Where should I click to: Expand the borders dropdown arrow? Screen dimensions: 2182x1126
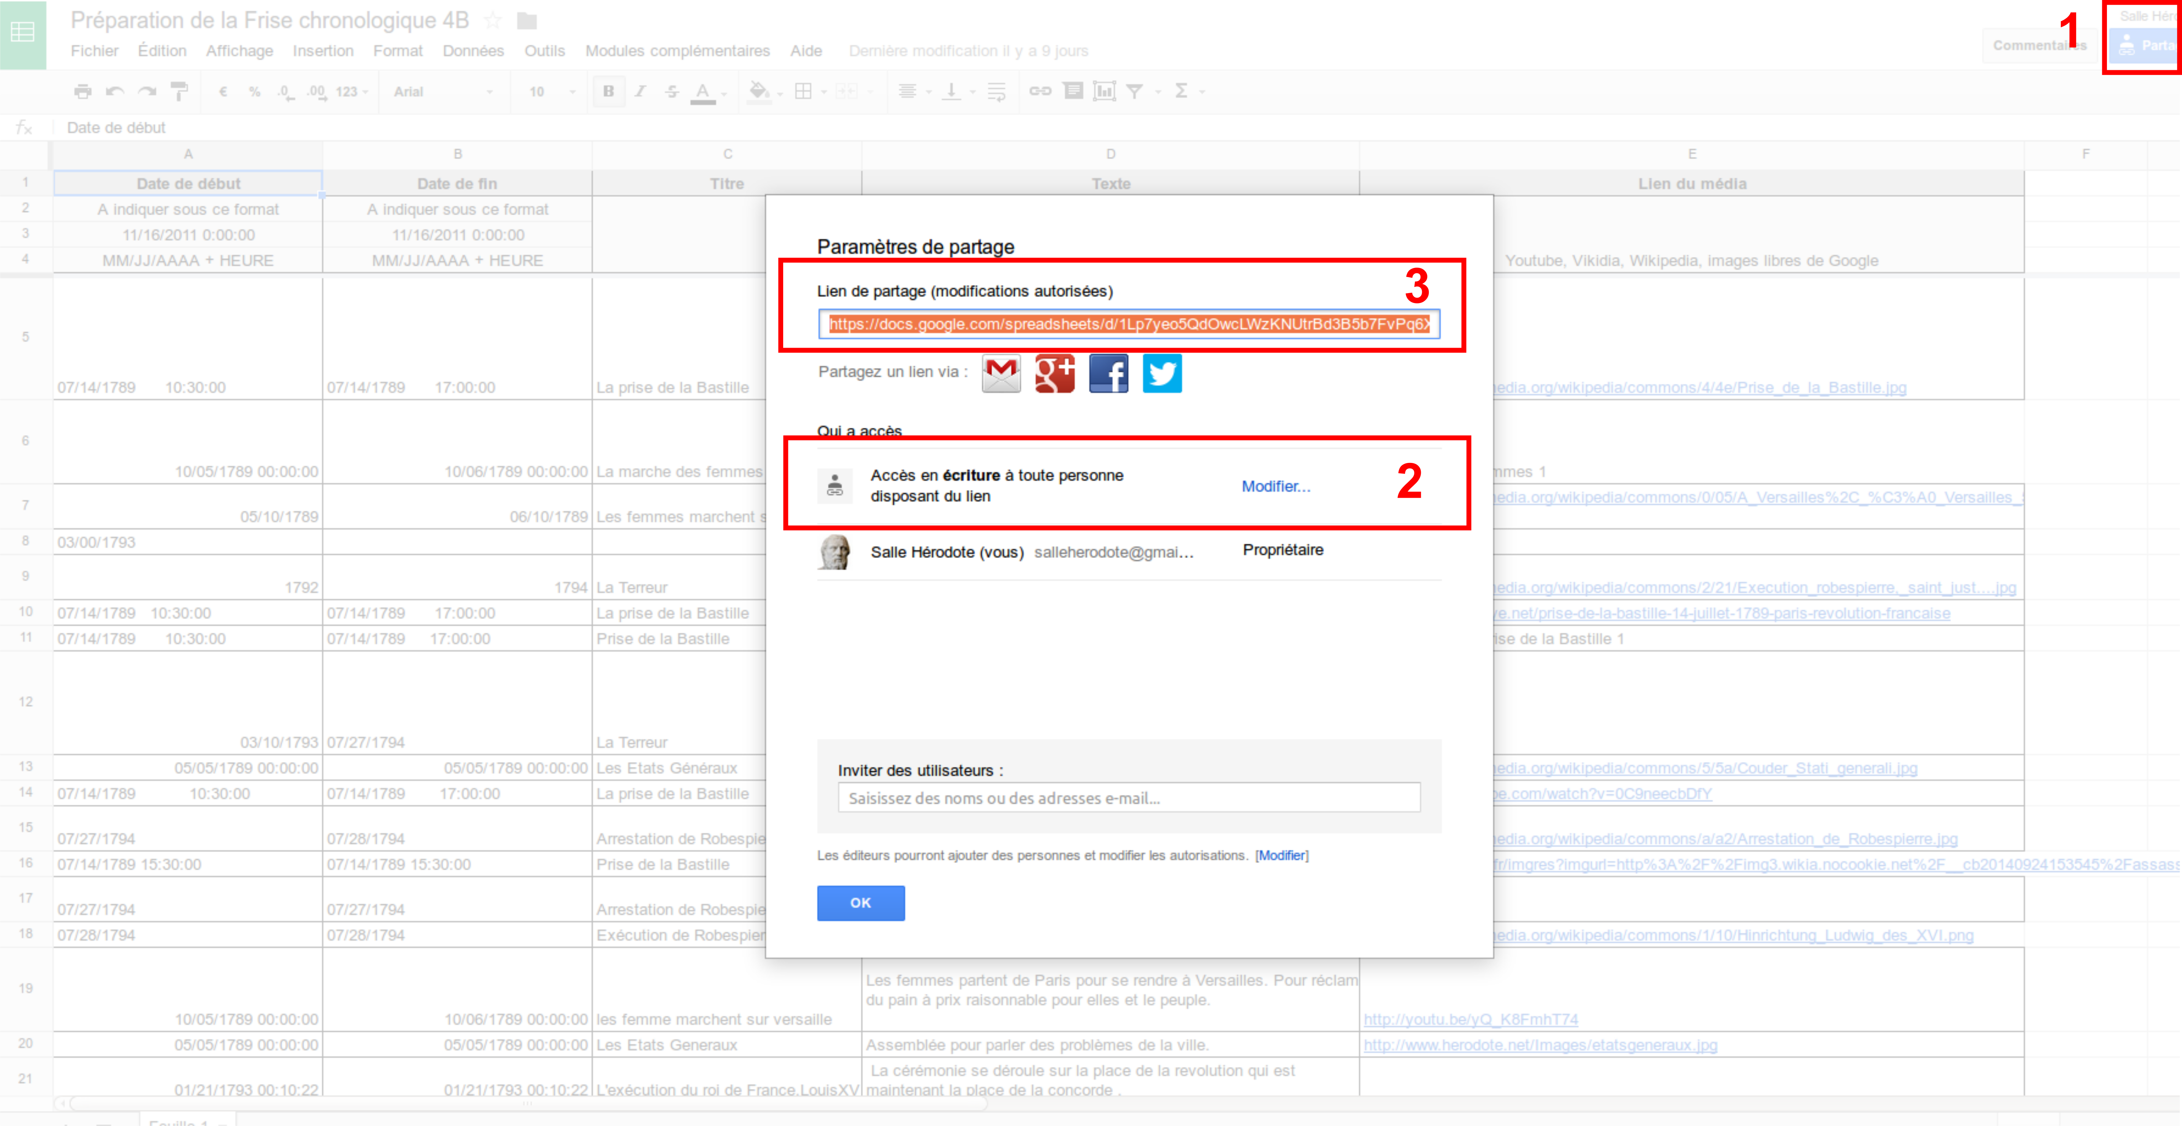coord(823,92)
